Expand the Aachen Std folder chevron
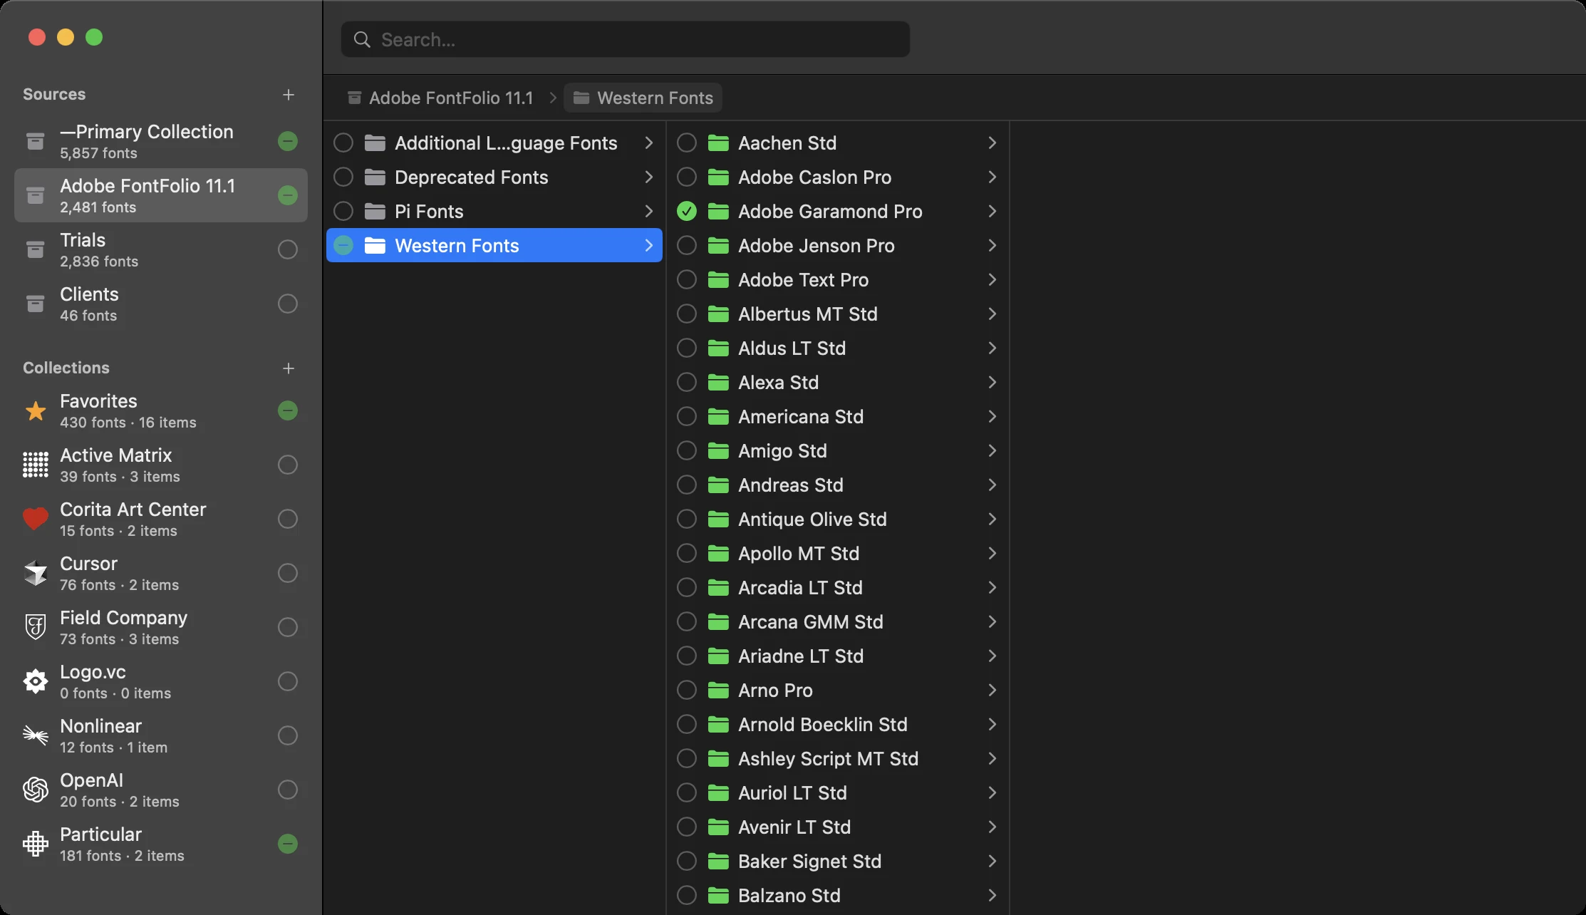 click(x=992, y=143)
